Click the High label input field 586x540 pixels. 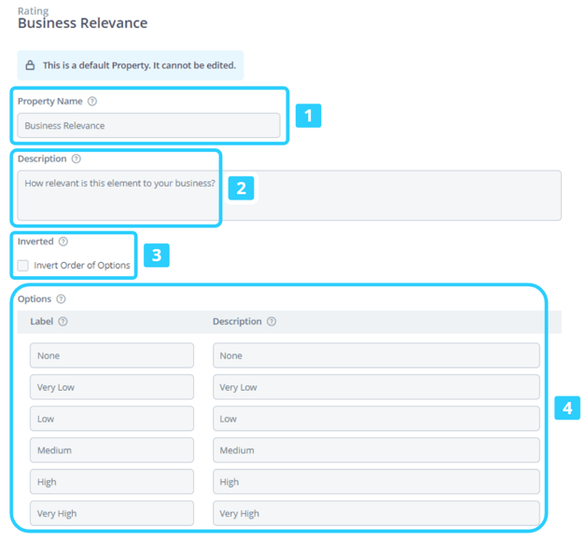pos(112,482)
